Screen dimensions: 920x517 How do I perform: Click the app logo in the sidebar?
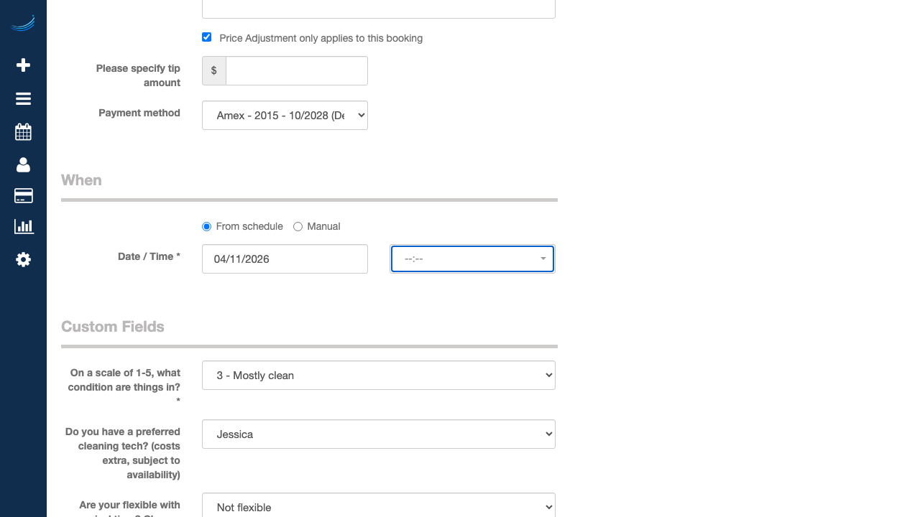[x=23, y=24]
